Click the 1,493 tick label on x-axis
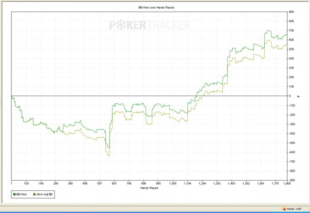This screenshot has height=213, width=310. 232,183
